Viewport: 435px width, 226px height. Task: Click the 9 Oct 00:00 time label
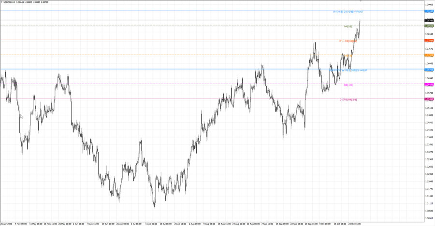click(325, 224)
